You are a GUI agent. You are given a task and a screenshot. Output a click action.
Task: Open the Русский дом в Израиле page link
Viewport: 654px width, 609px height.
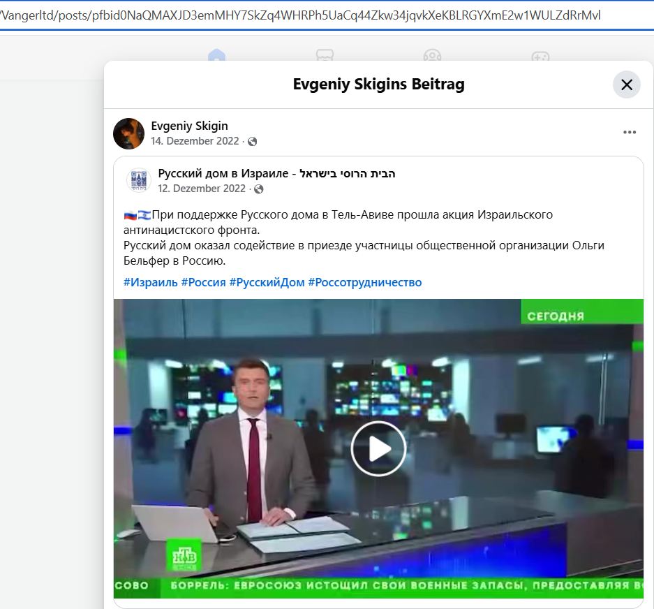276,173
